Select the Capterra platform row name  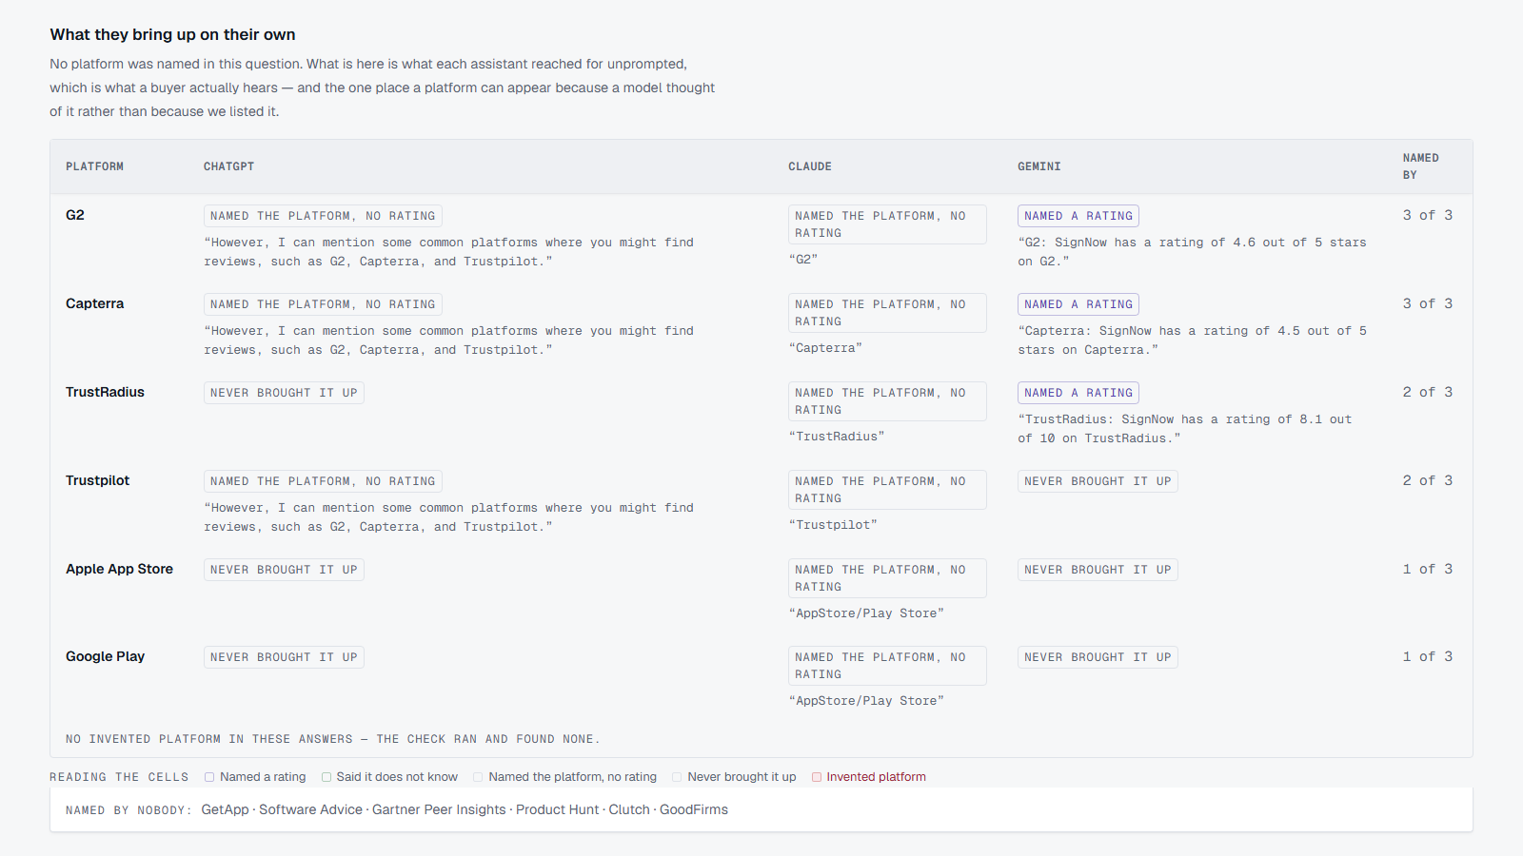click(x=95, y=303)
